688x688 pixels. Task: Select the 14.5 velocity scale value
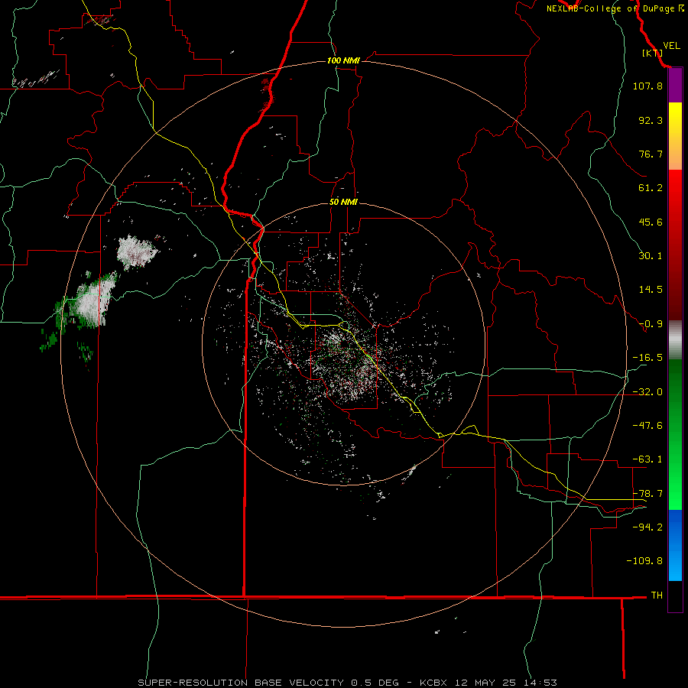(x=651, y=290)
